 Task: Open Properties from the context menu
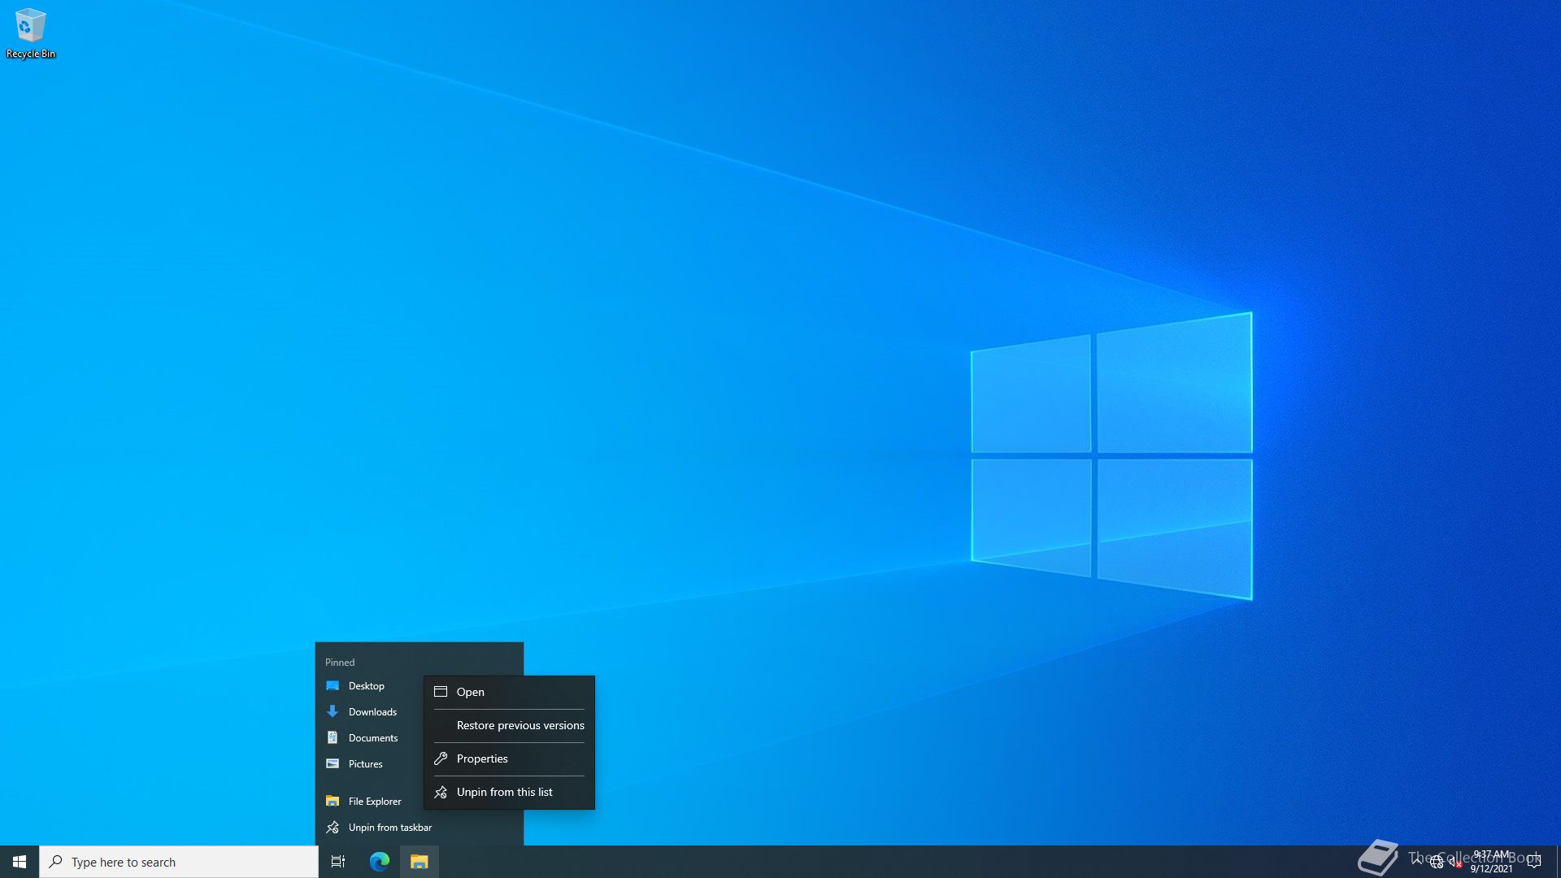click(x=509, y=758)
